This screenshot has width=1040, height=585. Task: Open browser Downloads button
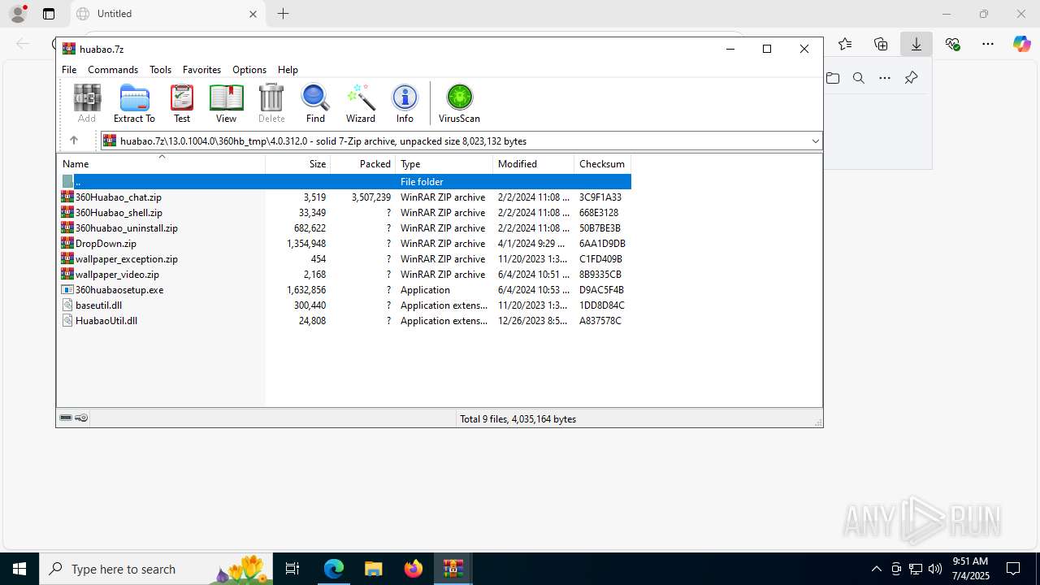(x=916, y=44)
